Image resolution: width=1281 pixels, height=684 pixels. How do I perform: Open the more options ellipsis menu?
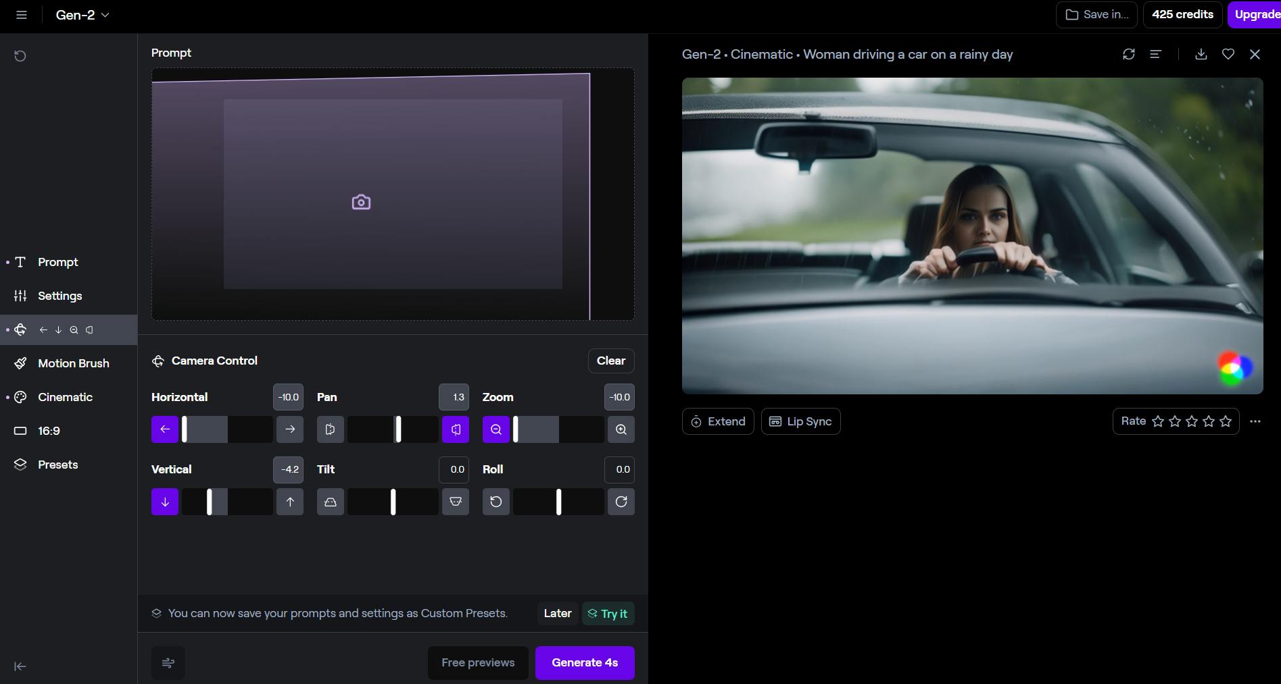tap(1255, 421)
